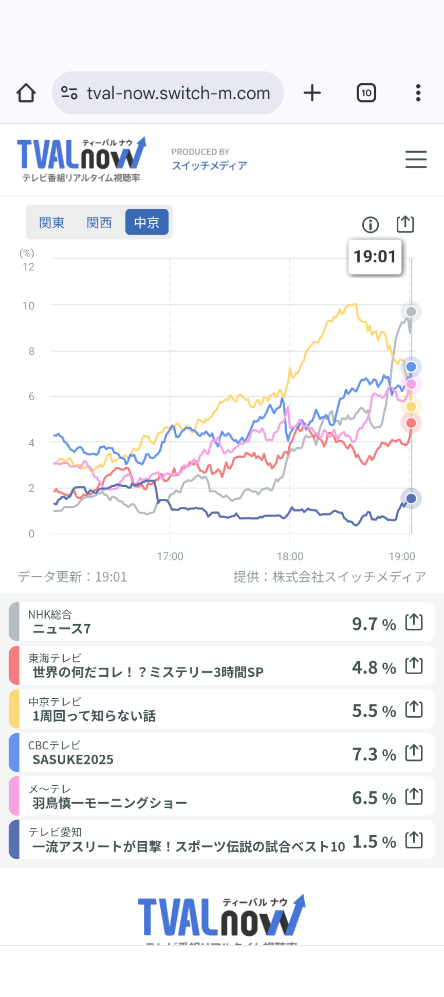Open a new browser tab
Viewport: 444px width, 997px height.
click(x=312, y=93)
